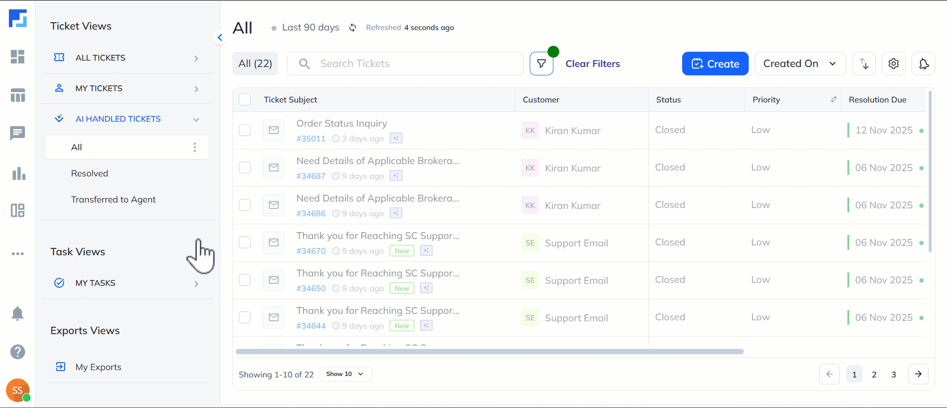Open Need Details ticket #34687 subject
The height and width of the screenshot is (408, 947).
[x=378, y=161]
